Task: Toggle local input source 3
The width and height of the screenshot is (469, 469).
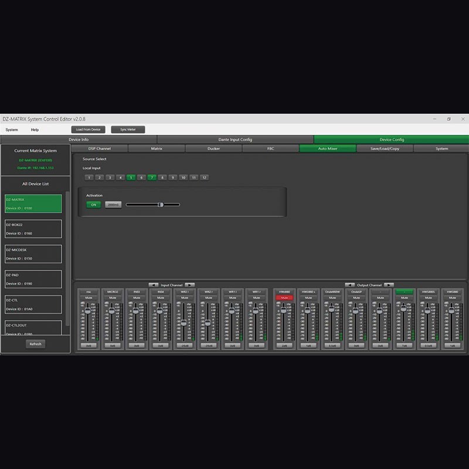Action: (x=110, y=178)
